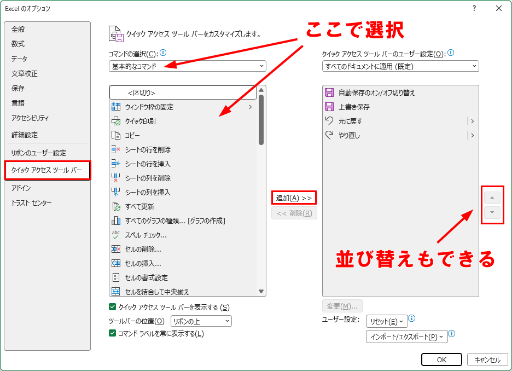
Task: Click the command list scroll up arrow
Action: [x=261, y=90]
